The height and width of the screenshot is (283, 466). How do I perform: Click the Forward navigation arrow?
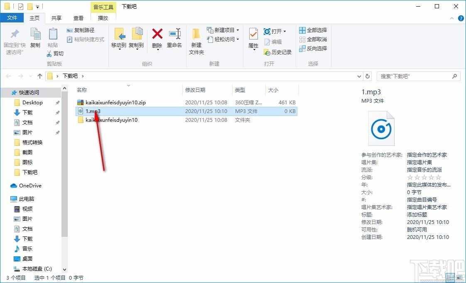click(20, 76)
